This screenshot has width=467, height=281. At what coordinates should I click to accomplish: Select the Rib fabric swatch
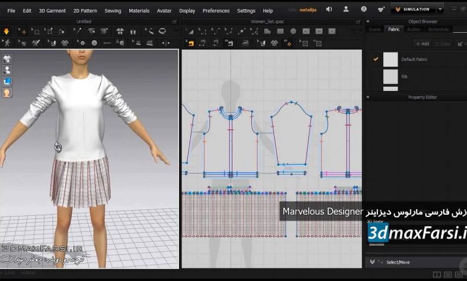[x=390, y=76]
